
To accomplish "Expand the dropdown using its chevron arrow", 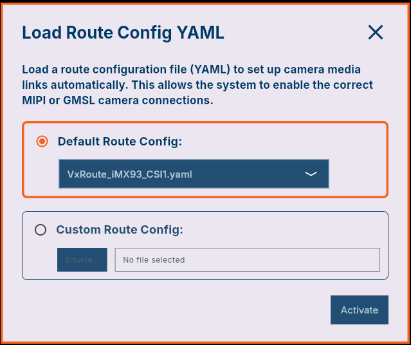I will point(311,174).
